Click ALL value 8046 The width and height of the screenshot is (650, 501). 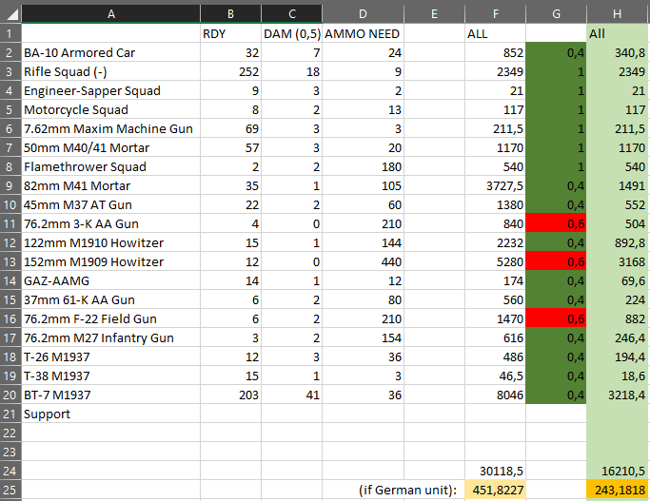point(496,395)
